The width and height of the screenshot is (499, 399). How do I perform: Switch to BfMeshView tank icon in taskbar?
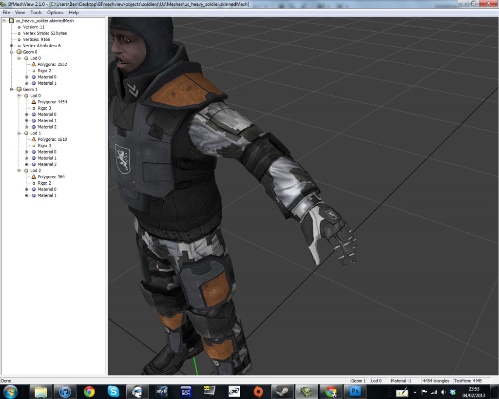(x=307, y=392)
